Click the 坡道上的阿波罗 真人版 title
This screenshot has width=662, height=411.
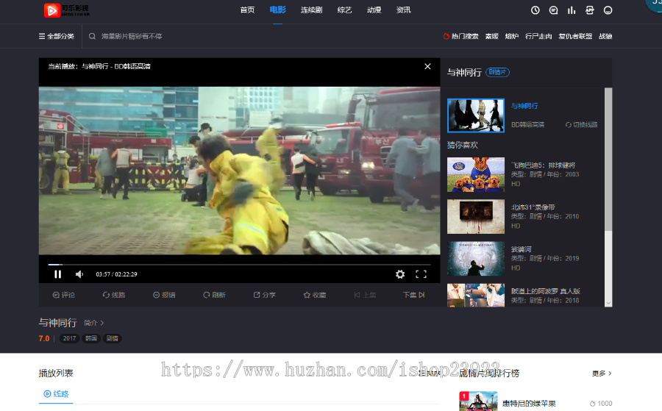point(546,291)
